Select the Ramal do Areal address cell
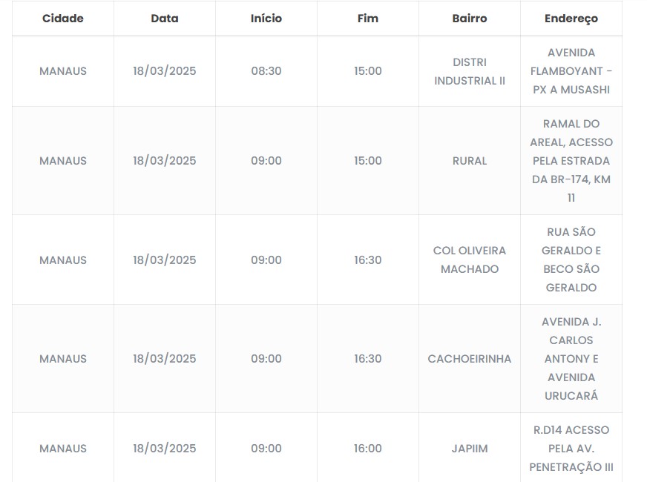Screen dimensions: 647x482 [571, 161]
